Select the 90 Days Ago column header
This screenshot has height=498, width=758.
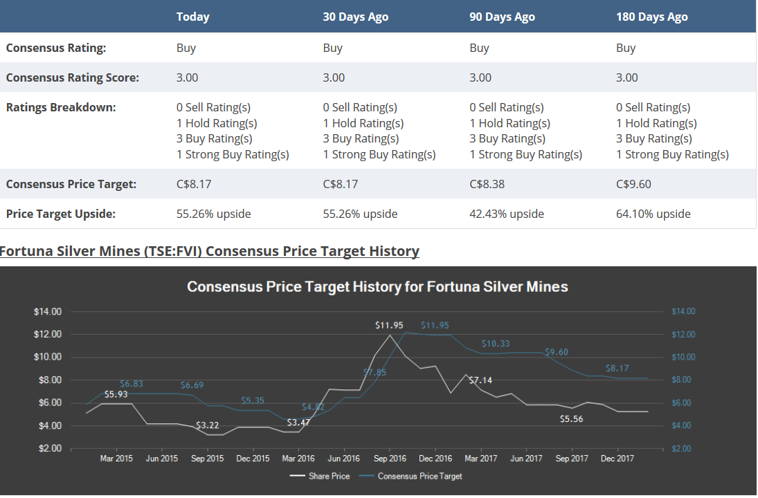(x=502, y=17)
